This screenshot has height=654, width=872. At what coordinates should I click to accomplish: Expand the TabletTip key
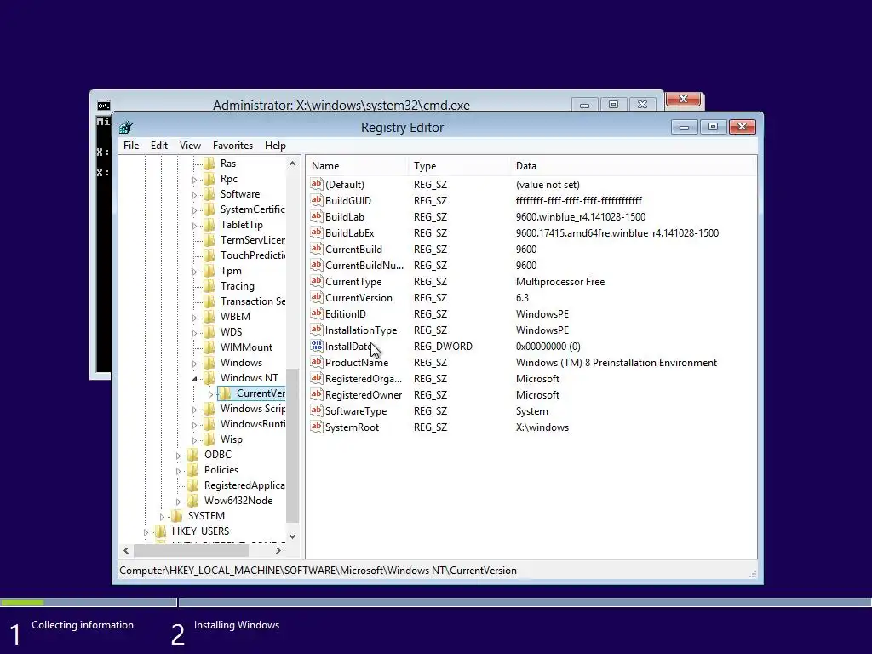click(x=194, y=226)
